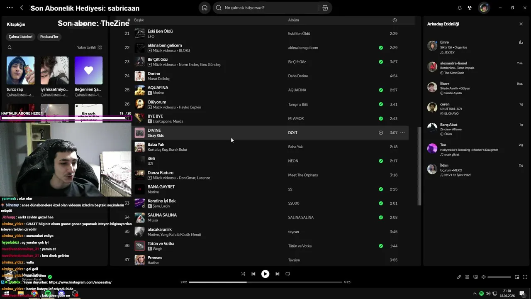Open the 'turco rap' playlist thumbnail
This screenshot has height=299, width=531.
[20, 70]
